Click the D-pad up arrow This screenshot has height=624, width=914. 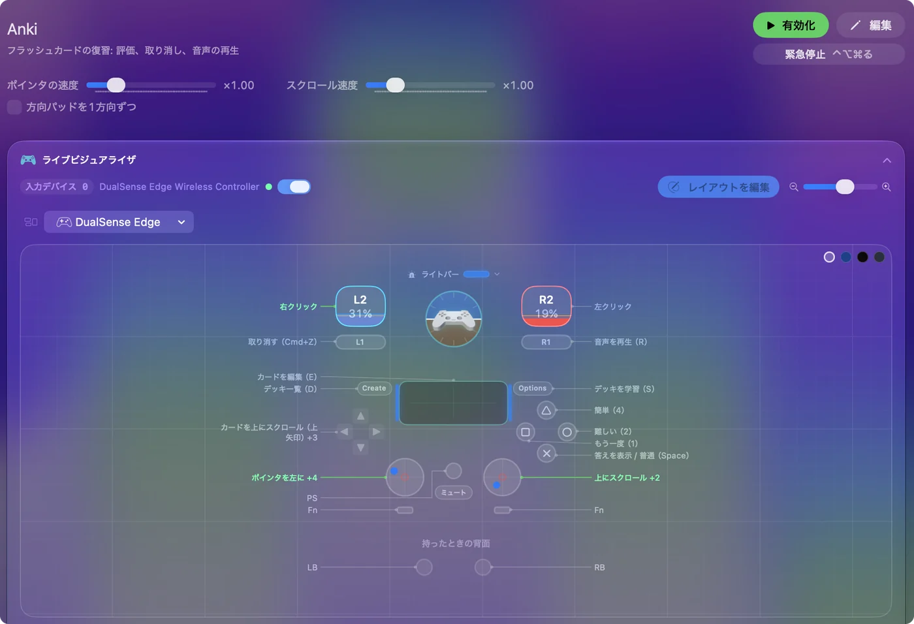(360, 416)
